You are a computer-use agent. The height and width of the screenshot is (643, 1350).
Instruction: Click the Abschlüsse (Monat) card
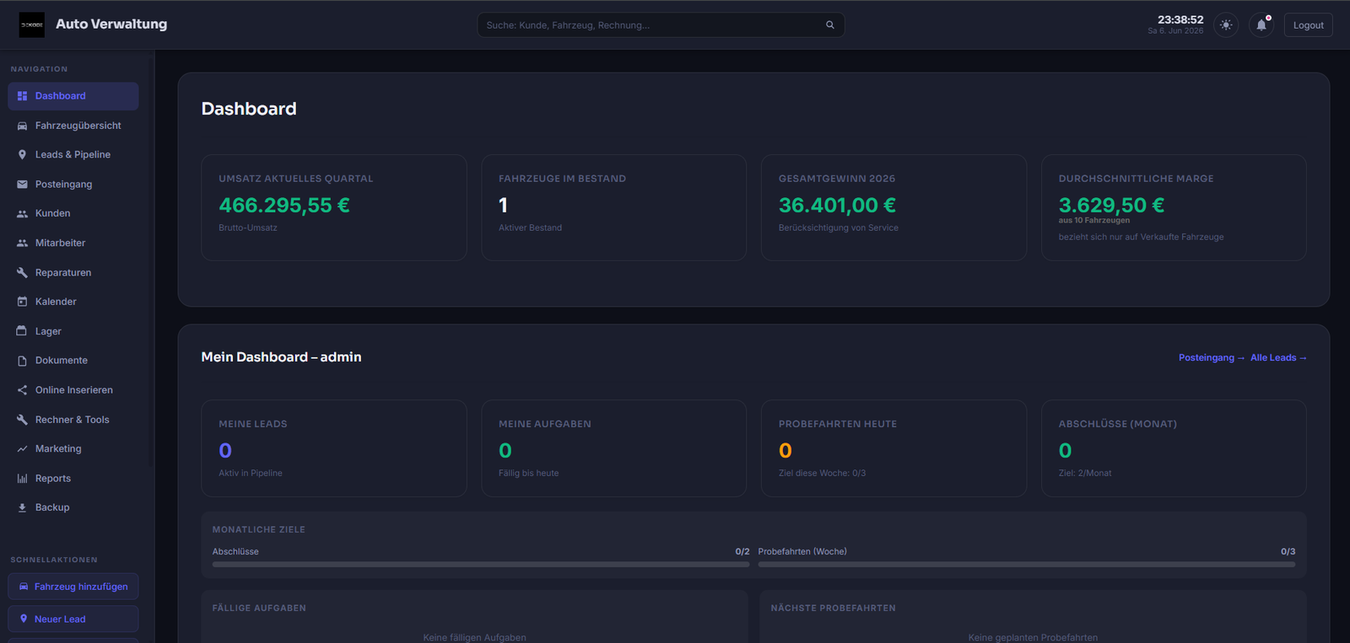[x=1174, y=448]
